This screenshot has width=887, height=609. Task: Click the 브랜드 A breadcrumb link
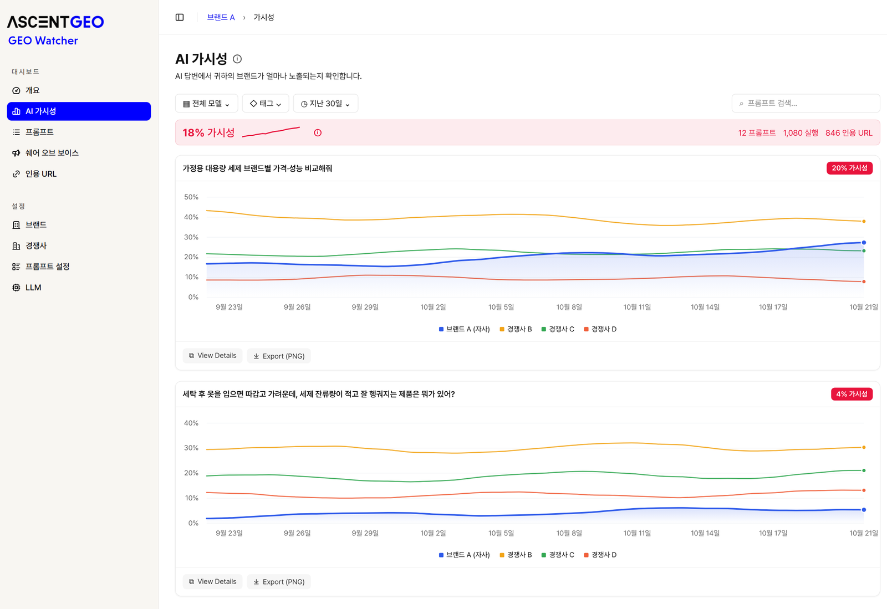click(221, 17)
